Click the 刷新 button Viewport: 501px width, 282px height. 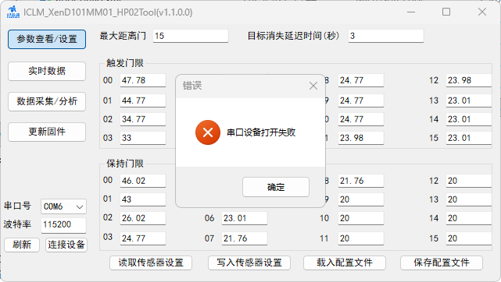click(x=22, y=245)
